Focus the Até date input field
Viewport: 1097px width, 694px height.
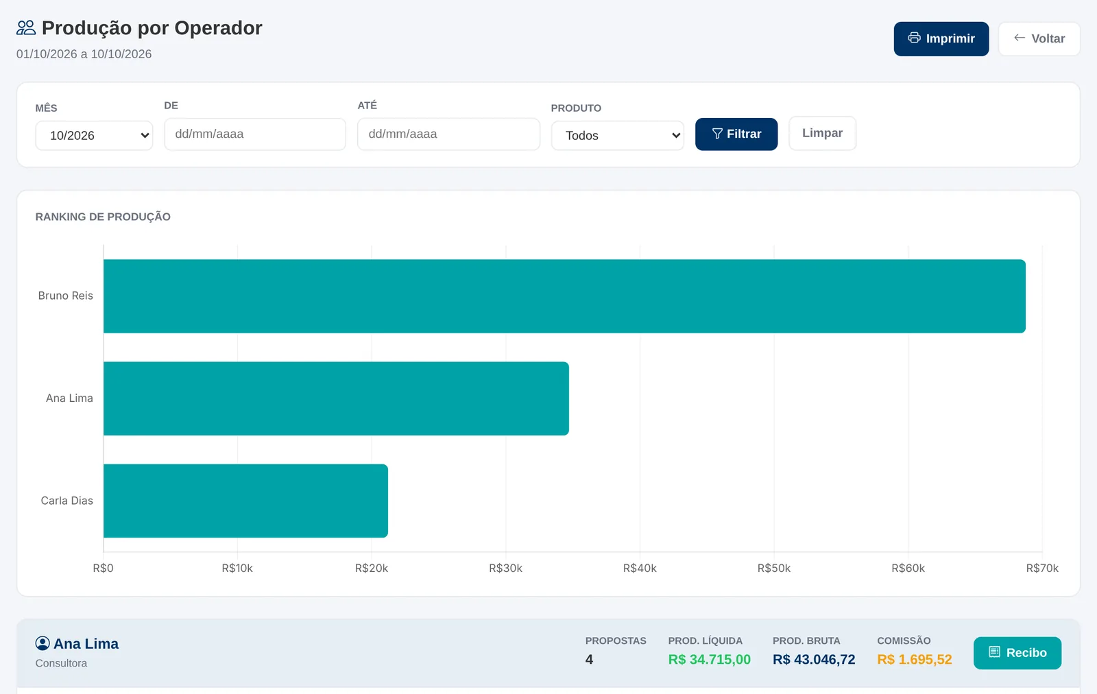click(448, 134)
